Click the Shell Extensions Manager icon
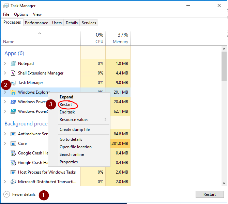The height and width of the screenshot is (204, 228). pos(13,73)
